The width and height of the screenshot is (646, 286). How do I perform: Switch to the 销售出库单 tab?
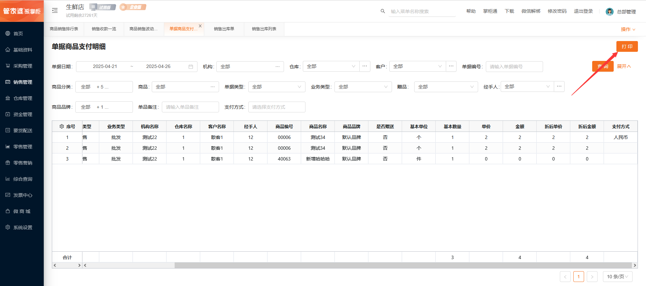point(224,29)
